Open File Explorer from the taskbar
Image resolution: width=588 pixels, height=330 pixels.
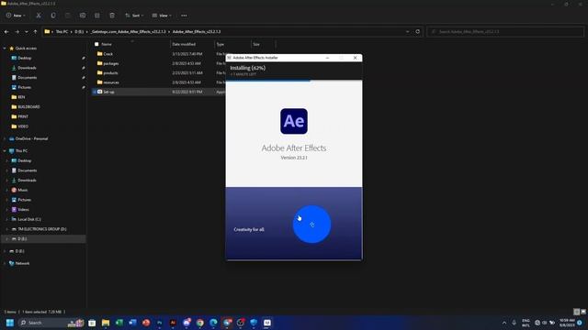(106, 323)
